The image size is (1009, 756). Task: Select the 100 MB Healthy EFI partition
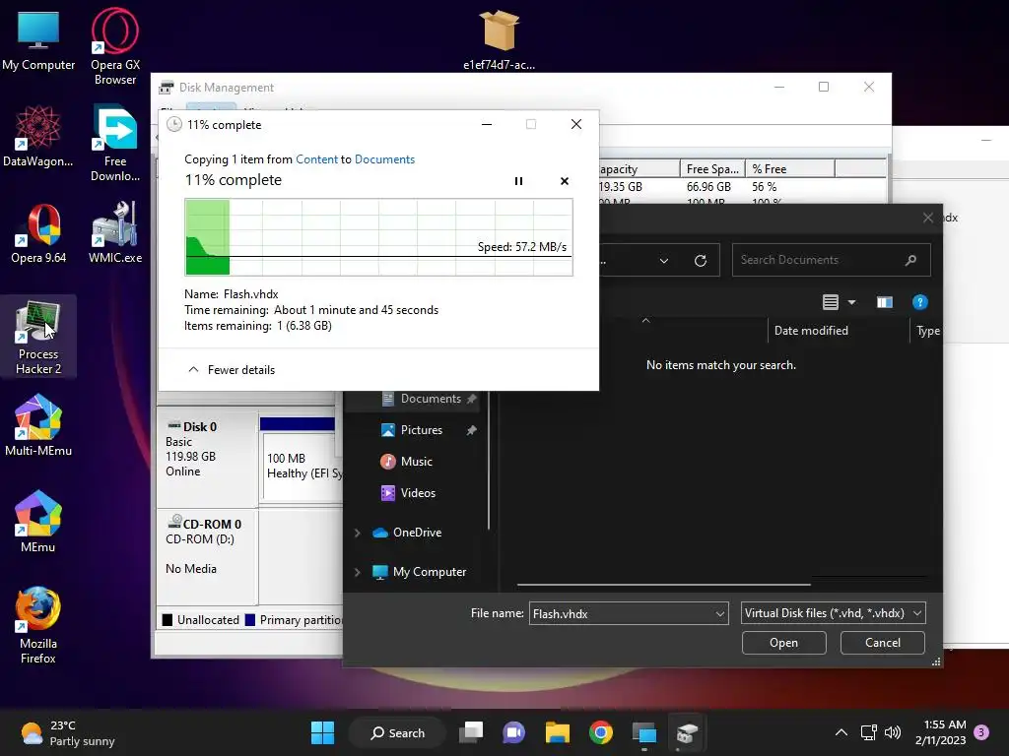pyautogui.click(x=303, y=466)
